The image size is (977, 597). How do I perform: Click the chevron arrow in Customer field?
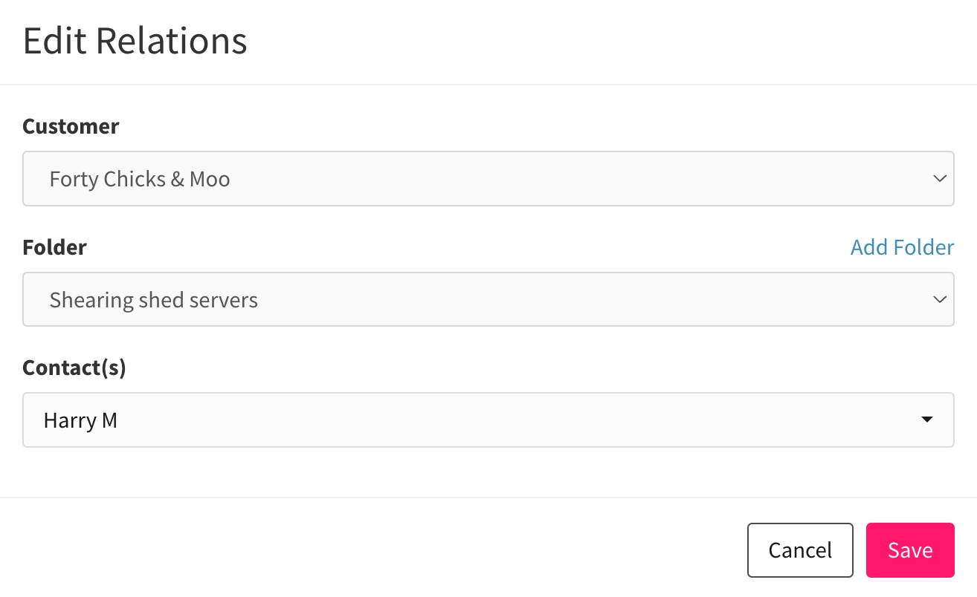tap(939, 179)
